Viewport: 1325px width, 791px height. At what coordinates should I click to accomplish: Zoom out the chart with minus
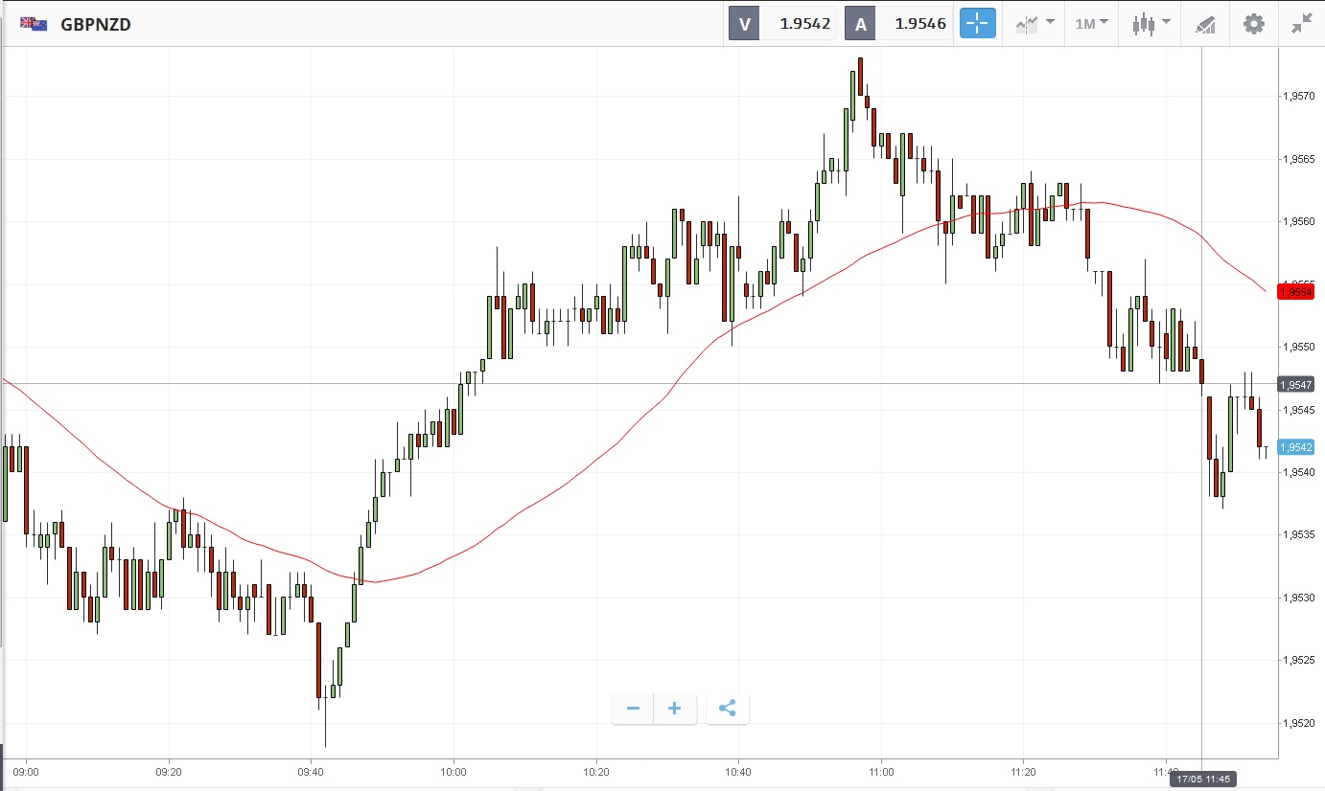coord(633,709)
